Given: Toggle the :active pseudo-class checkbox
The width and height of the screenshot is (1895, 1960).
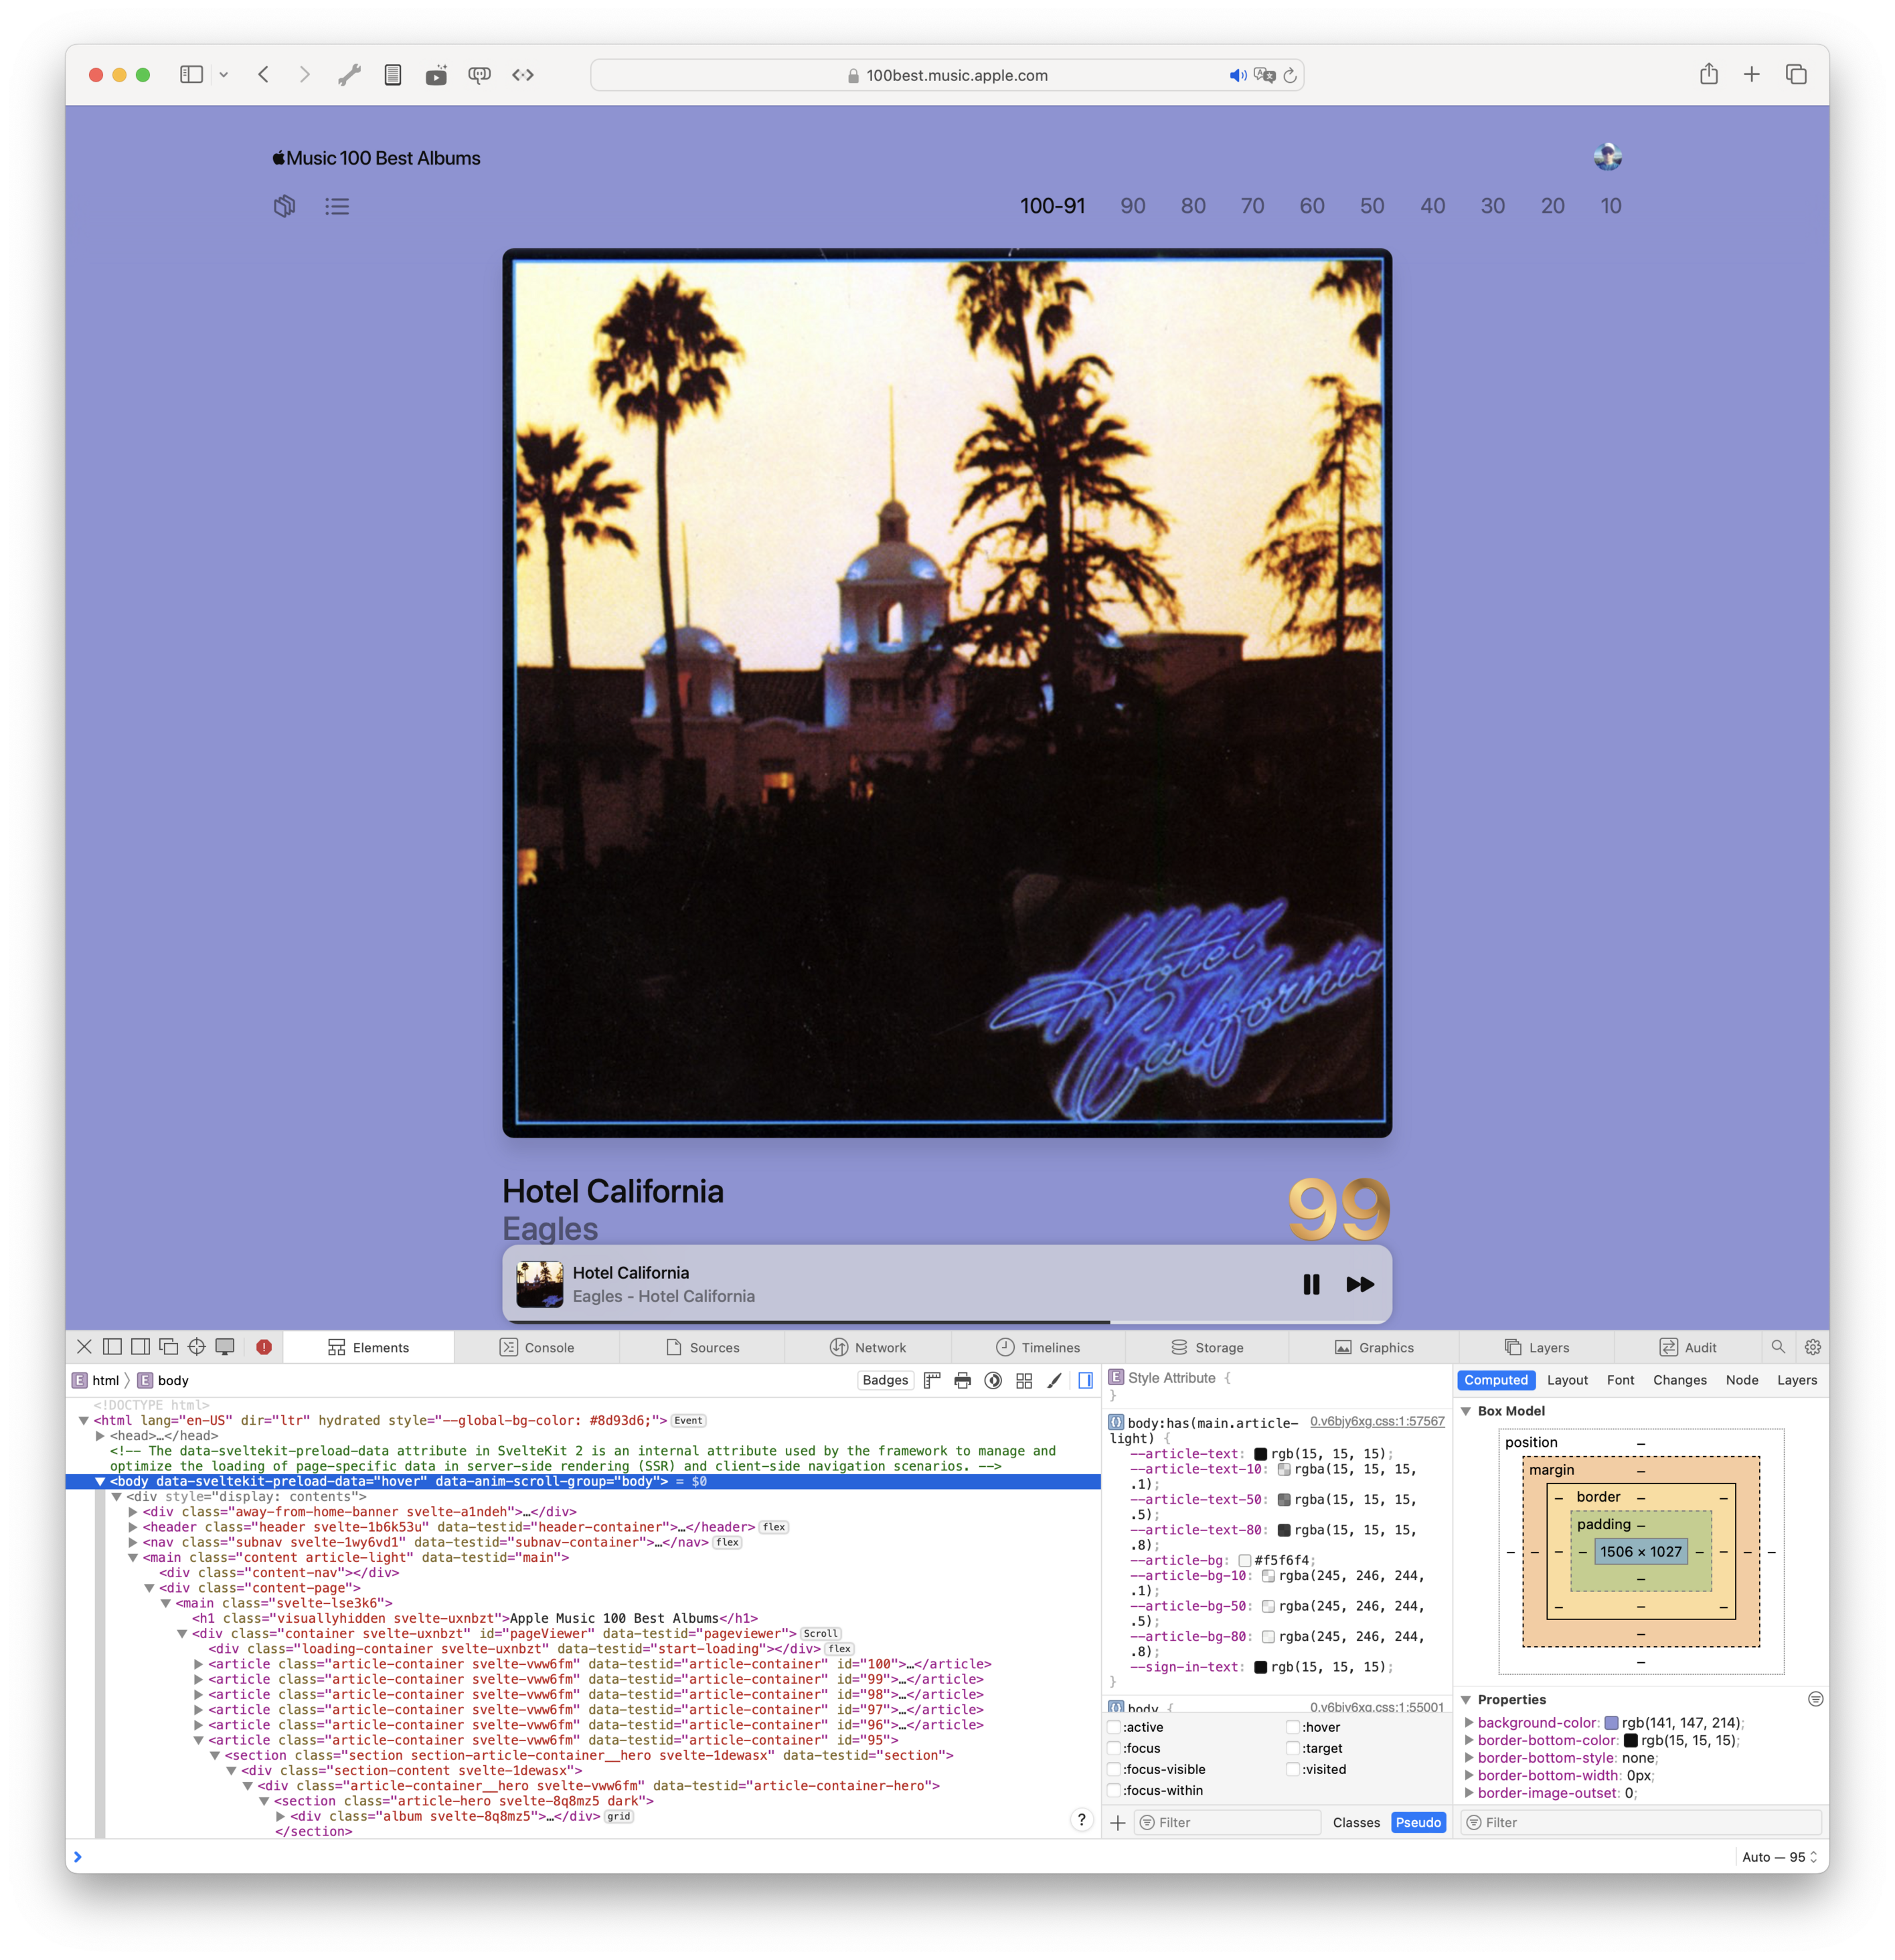Looking at the screenshot, I should 1114,1727.
